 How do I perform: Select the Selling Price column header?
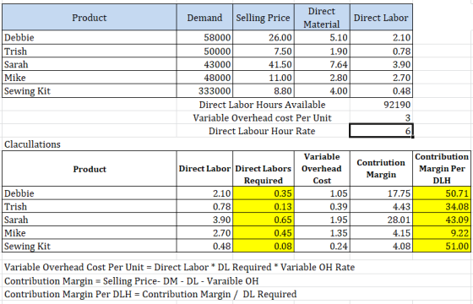click(264, 17)
